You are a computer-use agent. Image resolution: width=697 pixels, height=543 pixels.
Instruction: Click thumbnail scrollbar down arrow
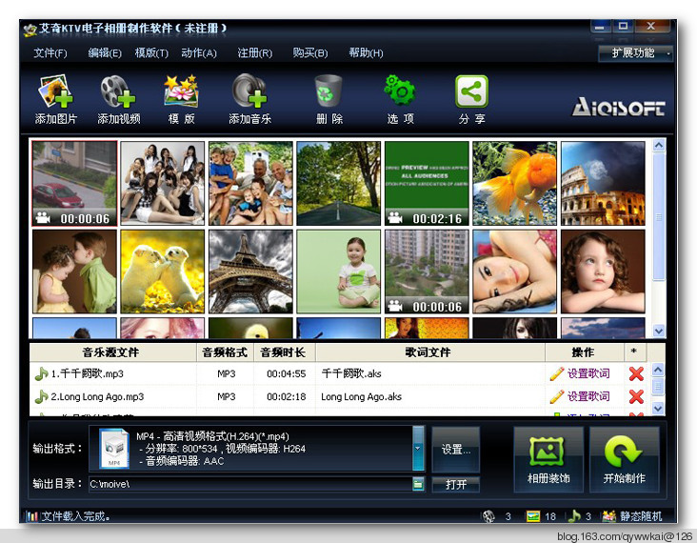659,331
